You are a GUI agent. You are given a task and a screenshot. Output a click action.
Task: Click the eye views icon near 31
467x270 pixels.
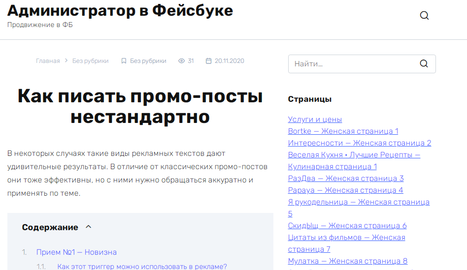(x=181, y=61)
